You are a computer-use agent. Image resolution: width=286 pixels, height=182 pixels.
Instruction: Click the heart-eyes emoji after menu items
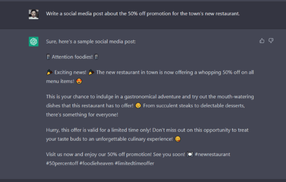pyautogui.click(x=79, y=81)
